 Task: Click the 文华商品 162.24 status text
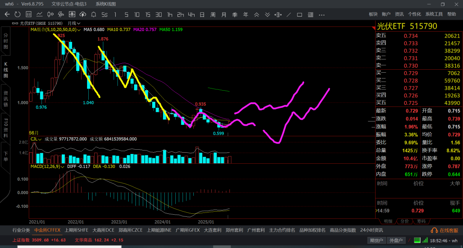pyautogui.click(x=99, y=240)
